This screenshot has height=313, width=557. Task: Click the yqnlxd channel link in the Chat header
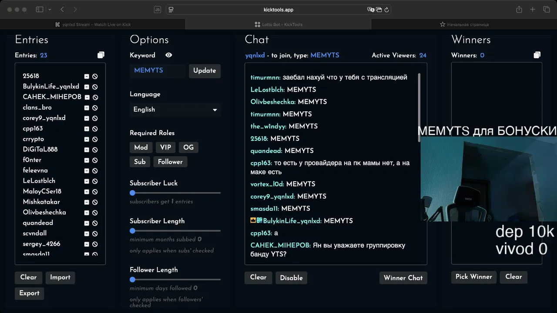(255, 56)
